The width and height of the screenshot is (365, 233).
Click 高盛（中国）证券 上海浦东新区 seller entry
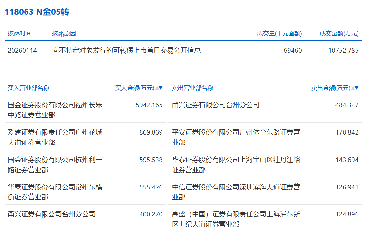[236, 219]
